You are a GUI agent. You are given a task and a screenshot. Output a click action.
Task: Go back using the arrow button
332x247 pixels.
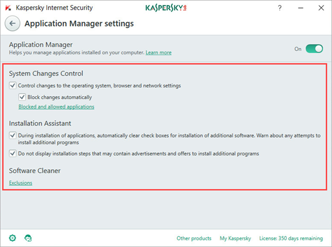pyautogui.click(x=12, y=23)
